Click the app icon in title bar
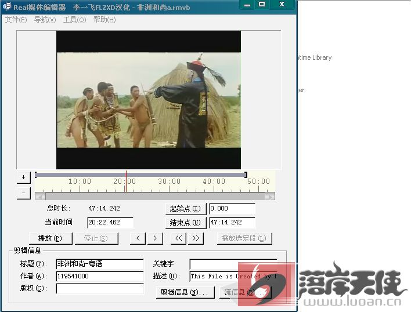The height and width of the screenshot is (312, 411). 7,6
